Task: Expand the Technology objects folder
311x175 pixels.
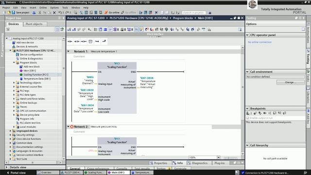Action: click(x=14, y=83)
